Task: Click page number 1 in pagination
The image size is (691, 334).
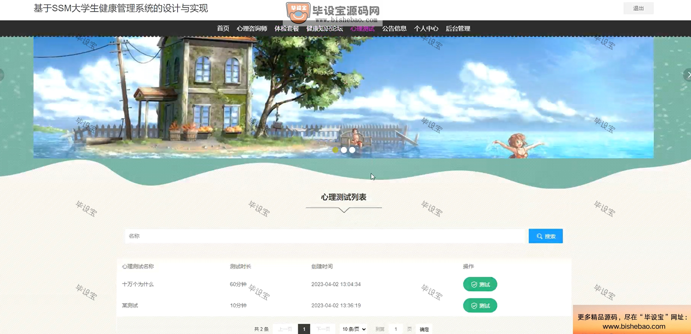Action: (x=304, y=329)
